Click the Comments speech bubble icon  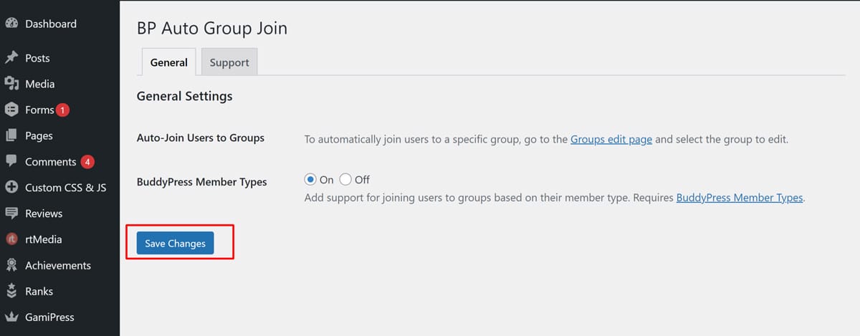11,161
